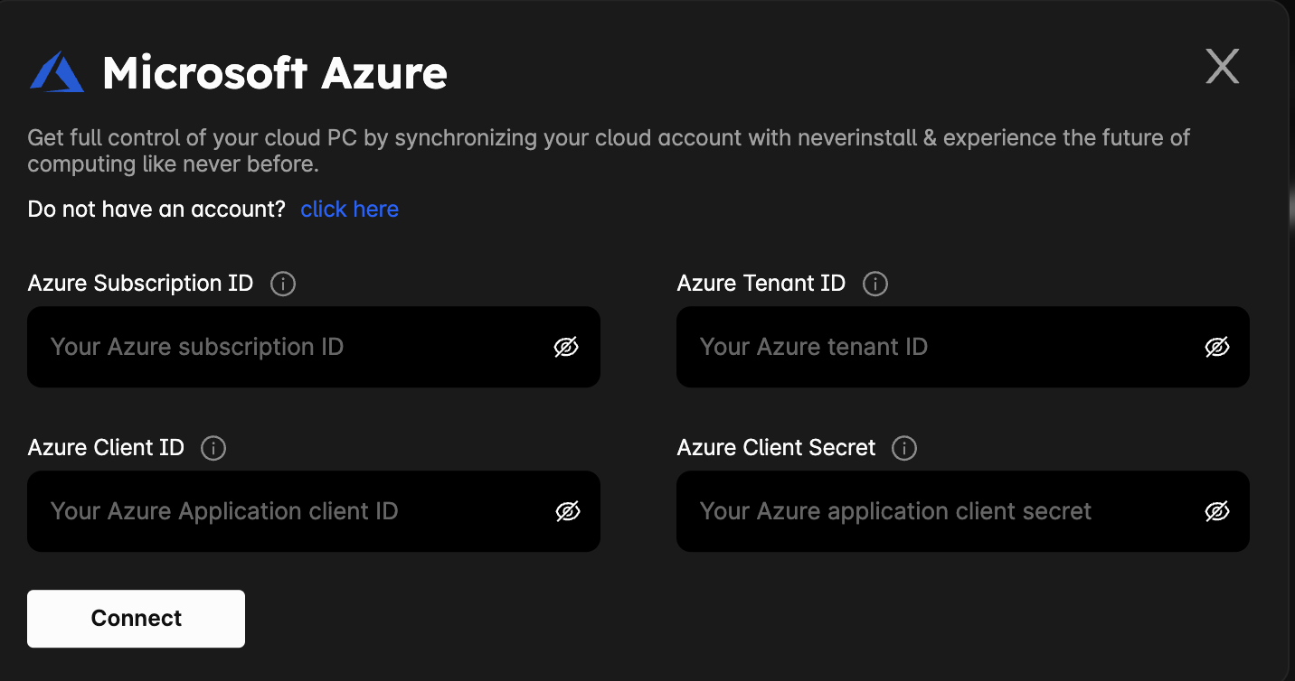Screen dimensions: 1295x681
Task: Reveal the Azure client secret value
Action: point(1217,511)
